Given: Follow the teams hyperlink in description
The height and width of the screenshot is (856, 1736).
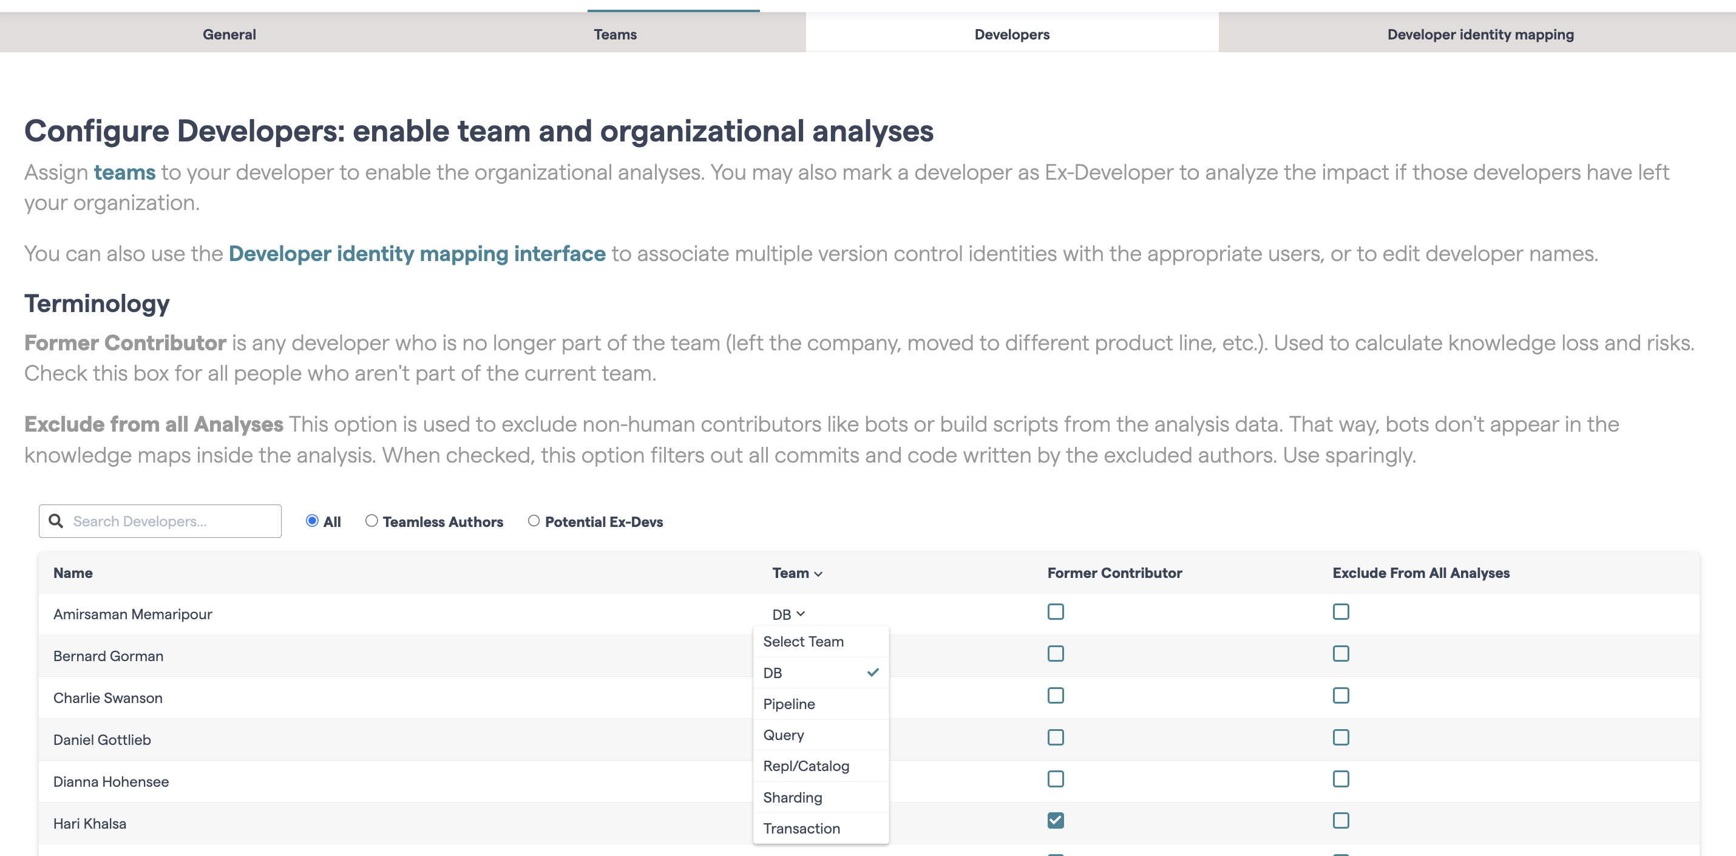Looking at the screenshot, I should point(124,172).
